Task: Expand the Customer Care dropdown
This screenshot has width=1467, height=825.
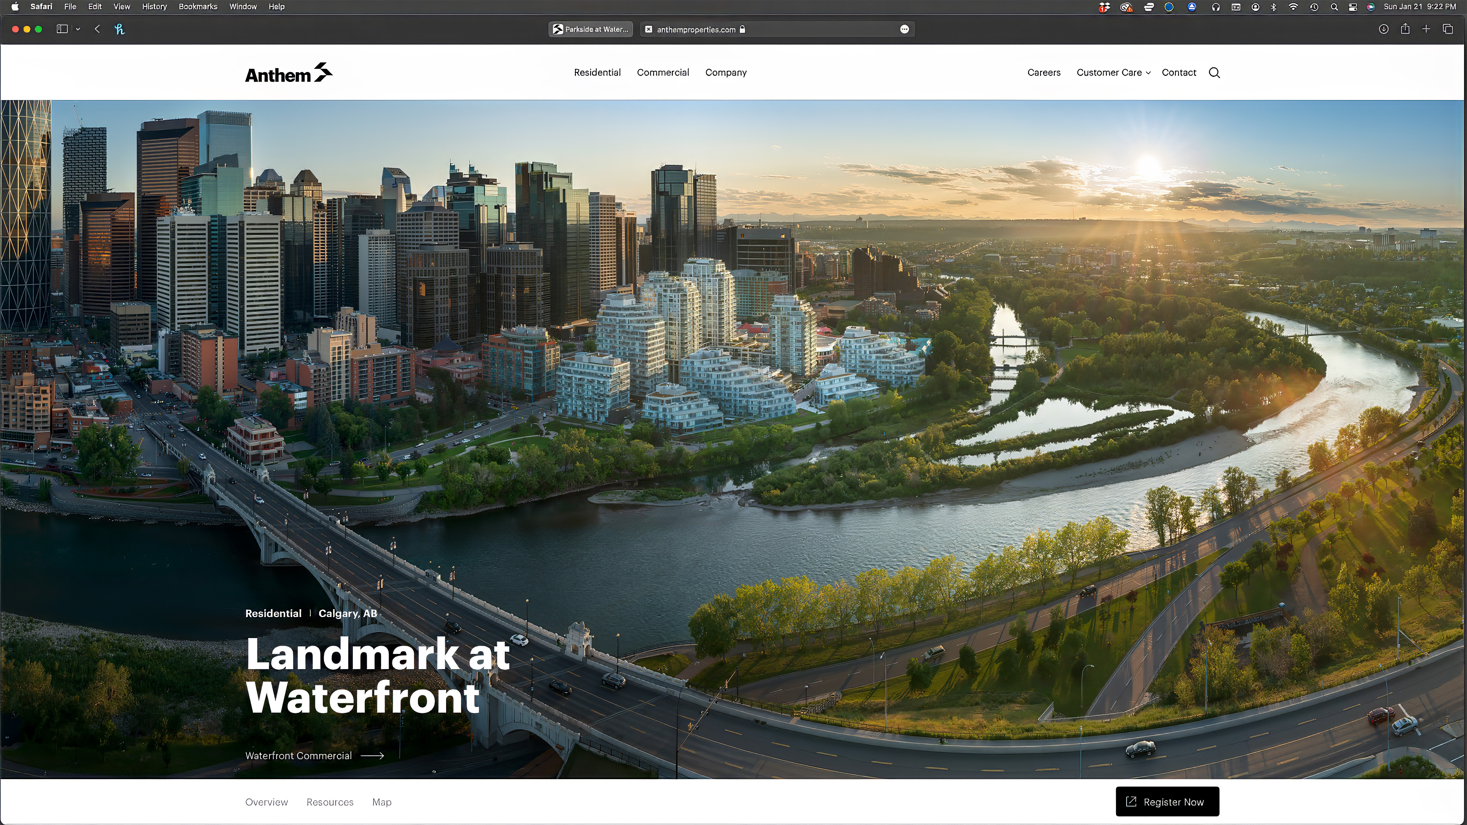Action: coord(1113,73)
